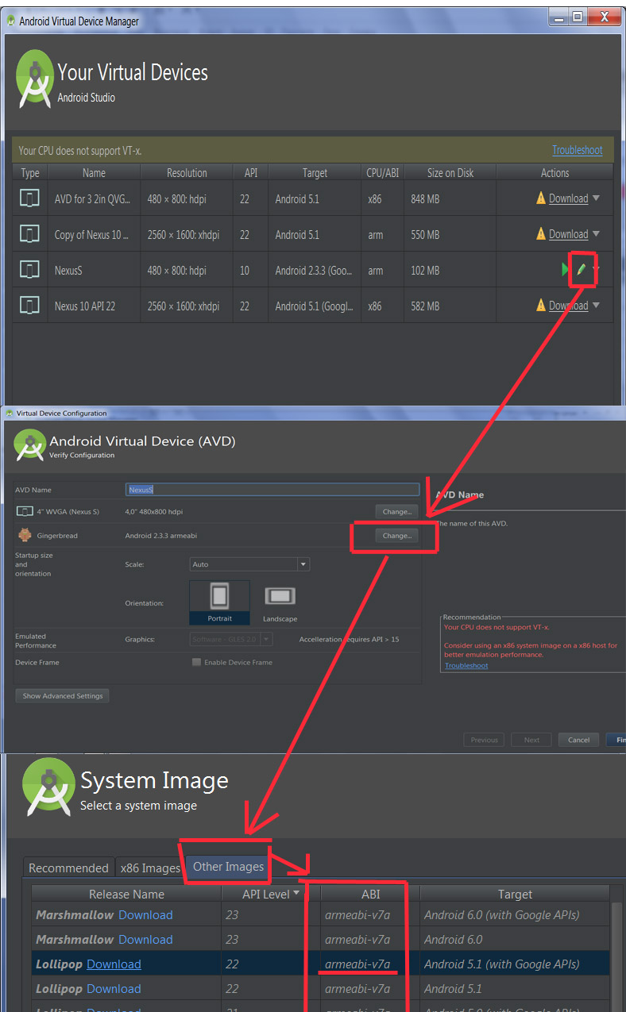Click the ABI column header in System Image

[370, 894]
